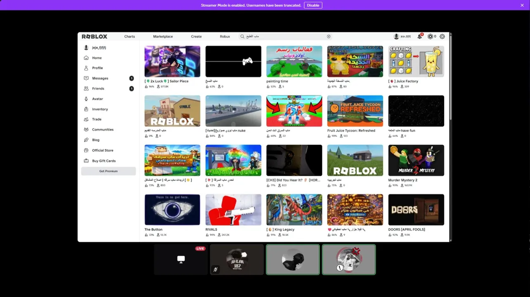Viewport: 530px width, 297px height.
Task: Click the Official Store sidebar icon
Action: [86, 150]
